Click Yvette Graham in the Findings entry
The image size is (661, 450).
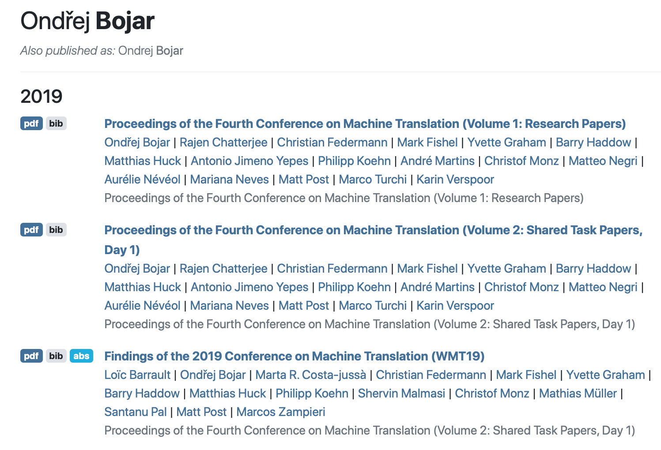pos(606,375)
